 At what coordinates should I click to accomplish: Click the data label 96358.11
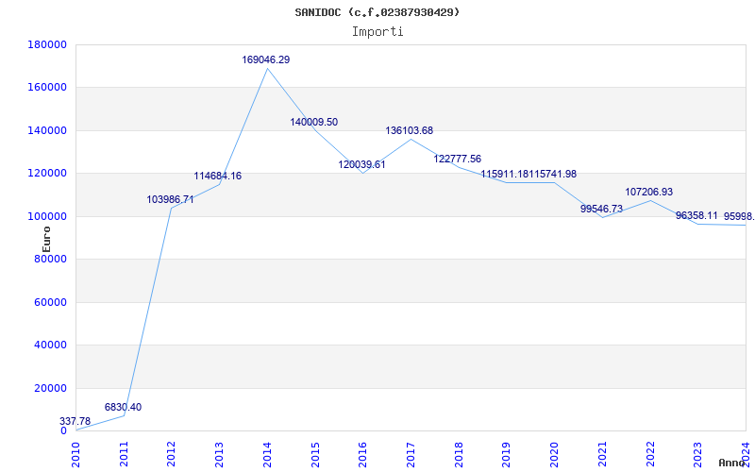tap(696, 216)
